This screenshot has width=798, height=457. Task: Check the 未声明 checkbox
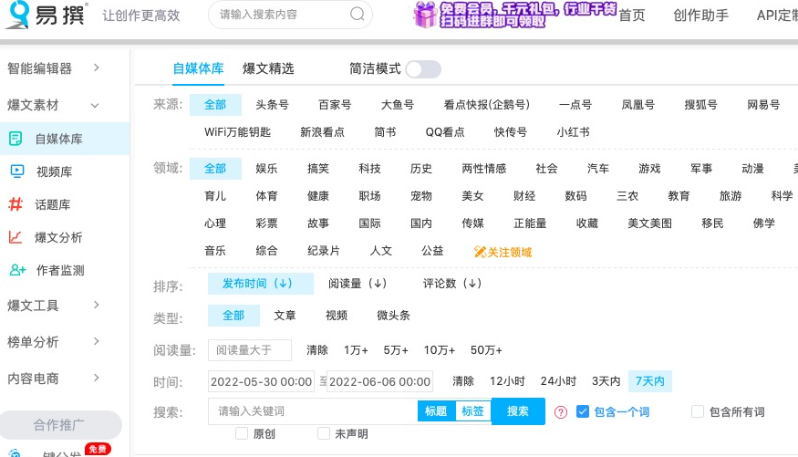[x=324, y=433]
